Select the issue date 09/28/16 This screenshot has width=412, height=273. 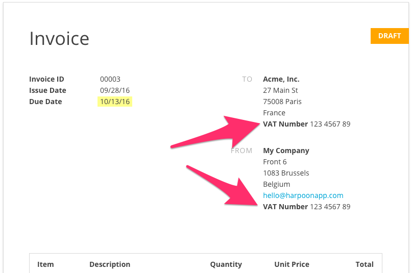point(115,90)
